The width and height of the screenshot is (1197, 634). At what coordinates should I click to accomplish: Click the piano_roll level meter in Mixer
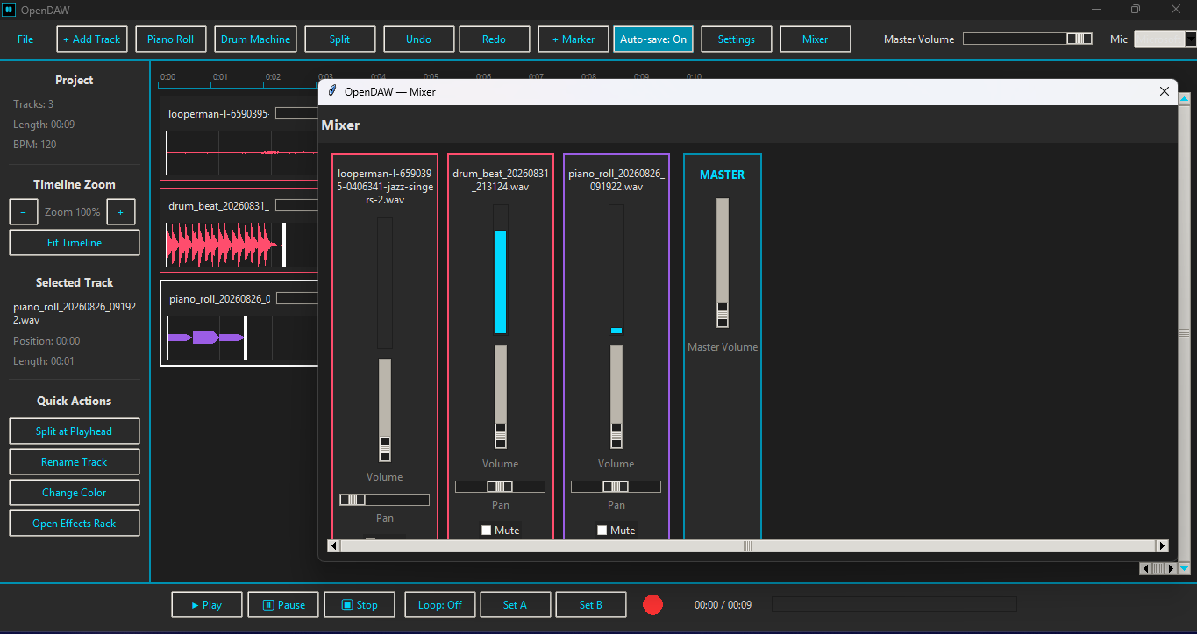coord(616,270)
